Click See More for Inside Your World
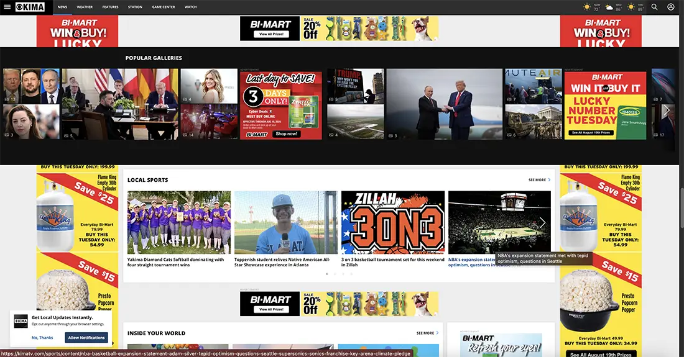Image resolution: width=684 pixels, height=357 pixels. click(428, 333)
